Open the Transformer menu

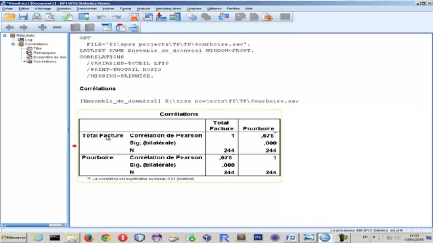point(87,8)
